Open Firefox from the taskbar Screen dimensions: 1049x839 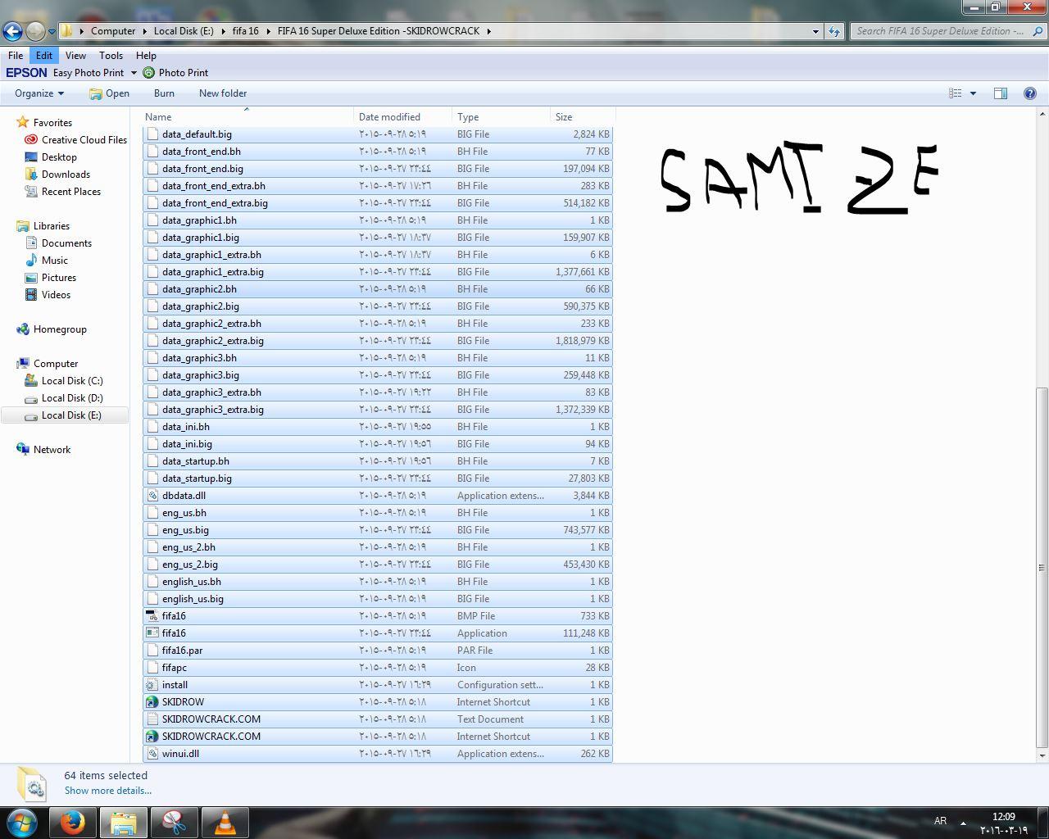pos(72,823)
